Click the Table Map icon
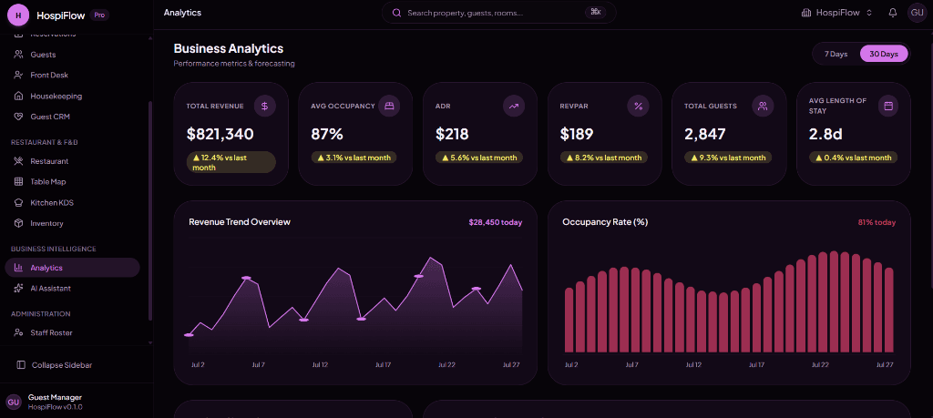The image size is (933, 418). tap(18, 182)
